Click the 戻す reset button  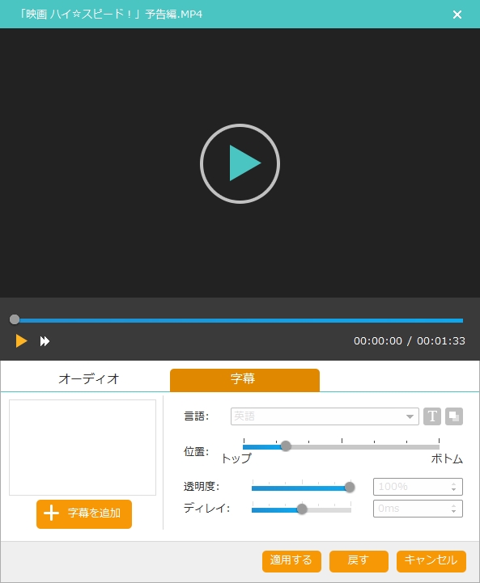[359, 560]
